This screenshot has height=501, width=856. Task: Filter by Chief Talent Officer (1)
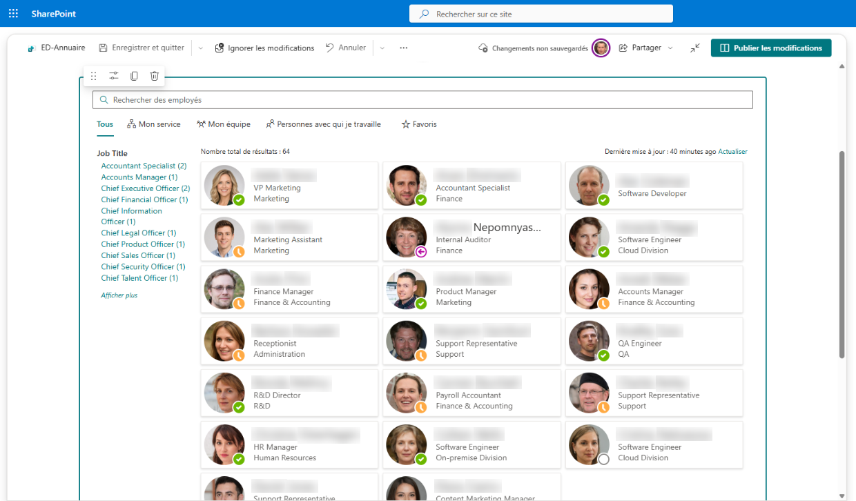pos(139,278)
